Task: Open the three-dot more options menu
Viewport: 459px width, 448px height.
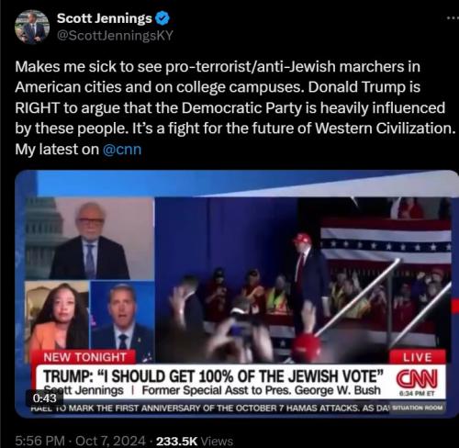Action: (x=453, y=18)
